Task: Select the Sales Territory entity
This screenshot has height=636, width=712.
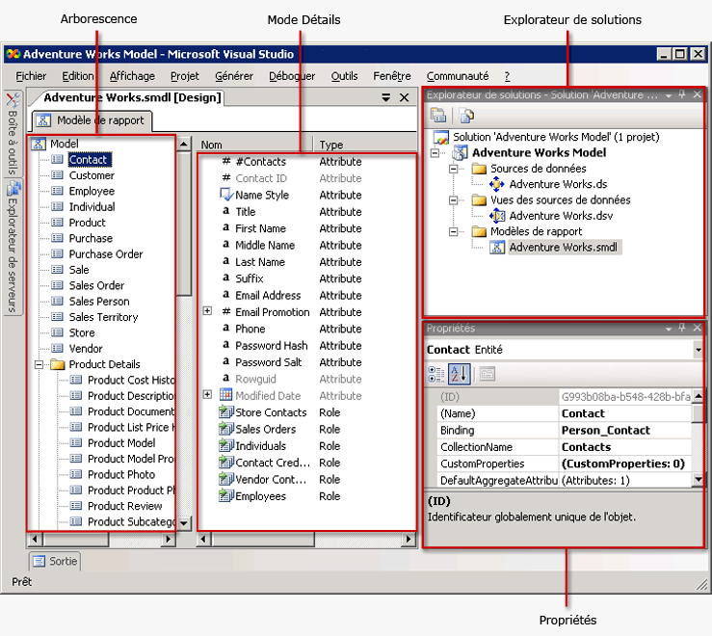Action: click(103, 317)
